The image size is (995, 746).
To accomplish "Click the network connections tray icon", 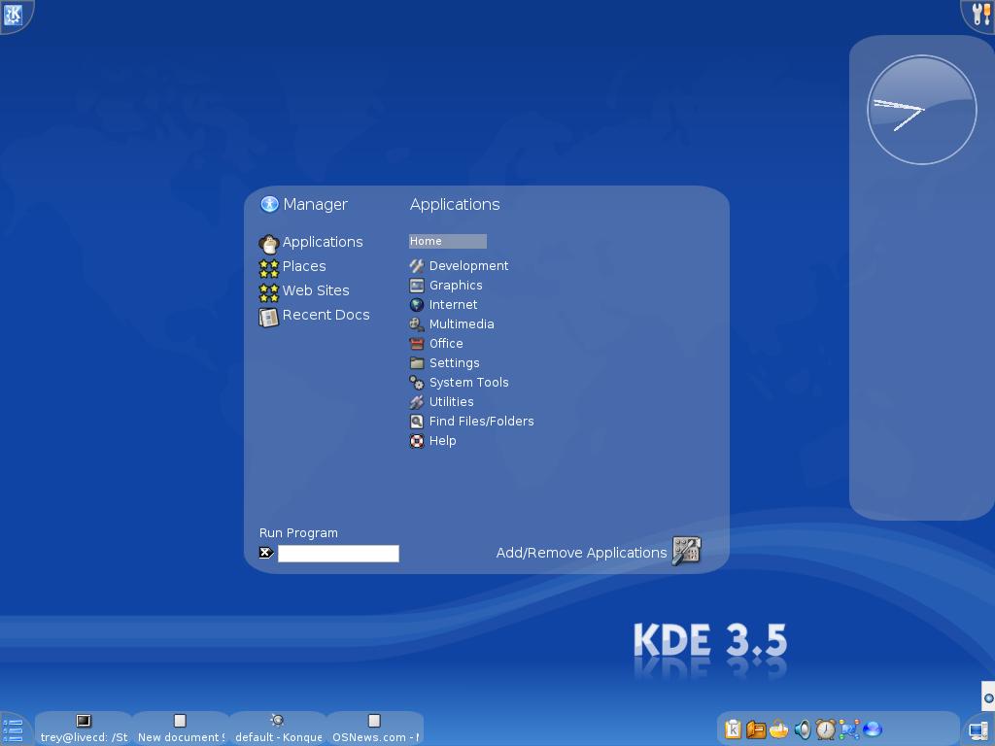I will (849, 729).
